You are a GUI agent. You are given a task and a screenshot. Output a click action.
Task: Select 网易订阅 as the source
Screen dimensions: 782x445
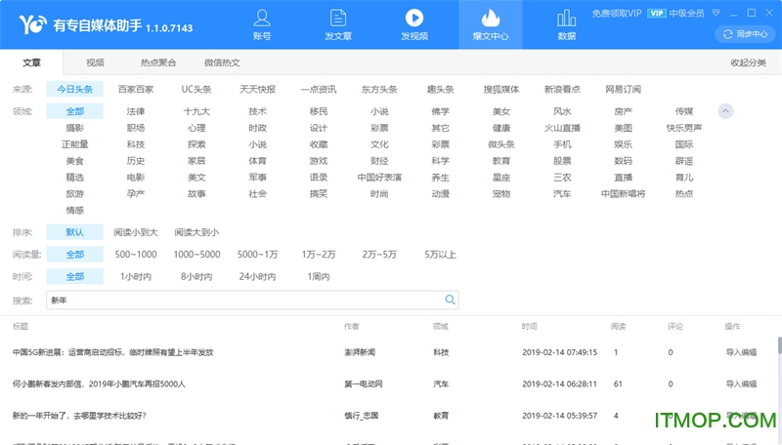pos(623,89)
